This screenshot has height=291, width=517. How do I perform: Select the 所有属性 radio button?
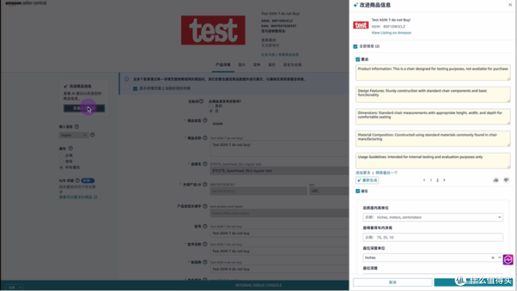click(x=61, y=168)
